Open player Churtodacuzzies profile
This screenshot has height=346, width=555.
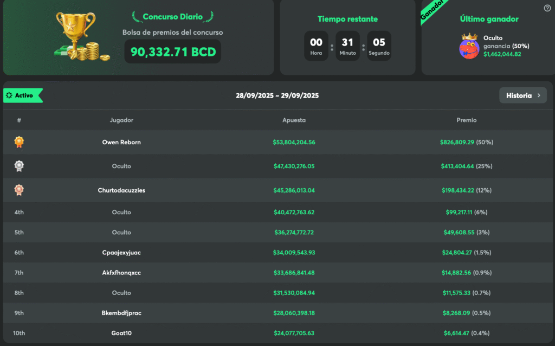tap(121, 190)
